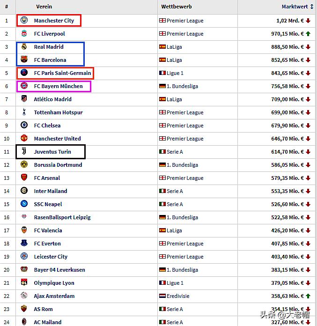The image size is (317, 326).
Task: Click the Real Madrid club crest
Action: (24, 47)
